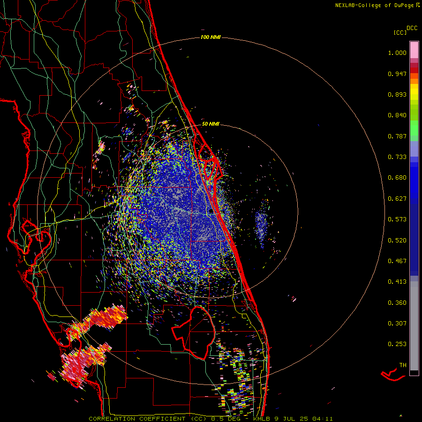
Task: Click the [CC] label above the color bar
Action: click(x=400, y=32)
